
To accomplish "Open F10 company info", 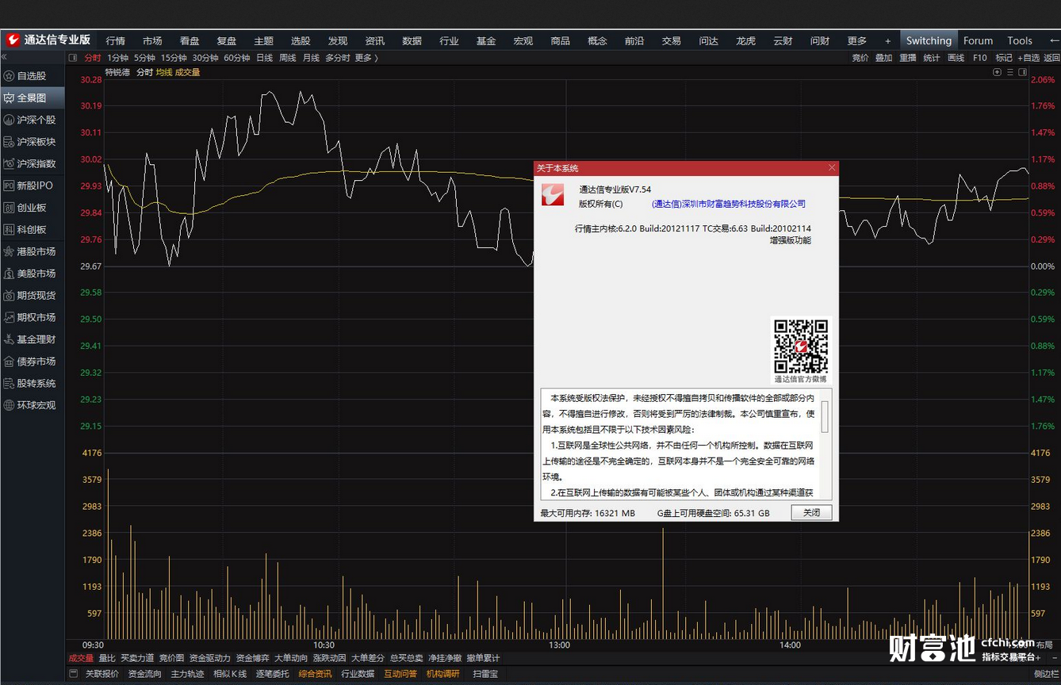I will 980,58.
